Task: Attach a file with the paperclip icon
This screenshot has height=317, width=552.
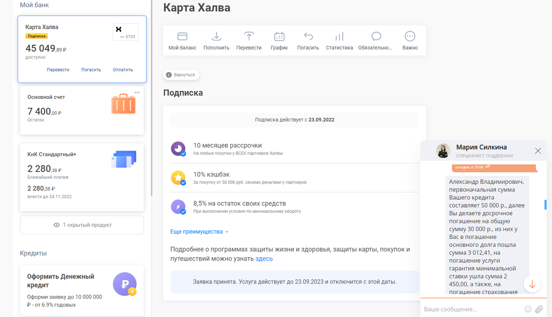Action: pyautogui.click(x=539, y=309)
